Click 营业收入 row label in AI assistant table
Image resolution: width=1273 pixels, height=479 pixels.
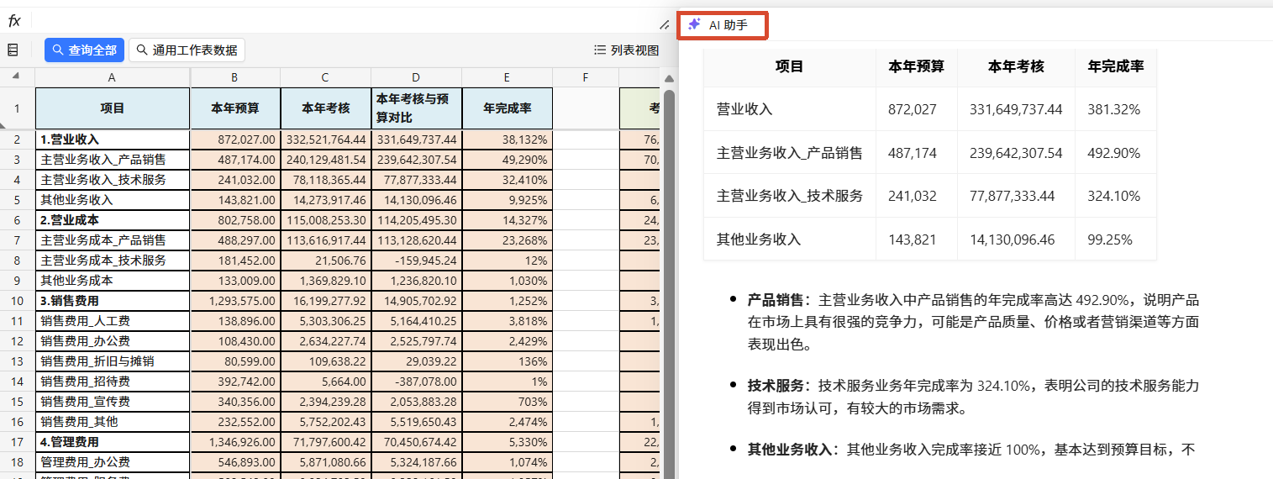pyautogui.click(x=744, y=109)
